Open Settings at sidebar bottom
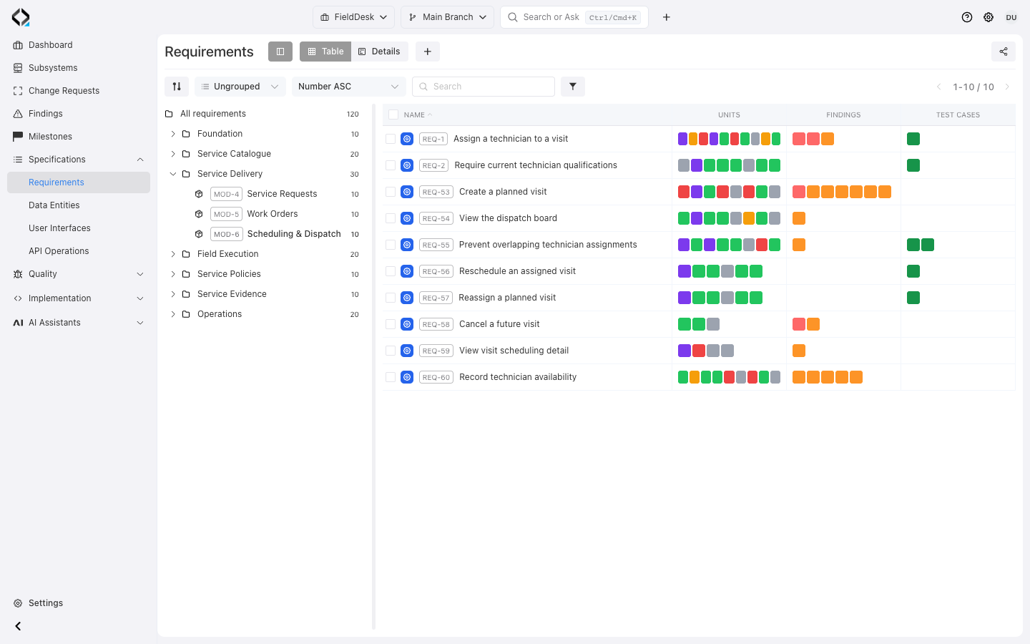The image size is (1030, 644). point(79,603)
